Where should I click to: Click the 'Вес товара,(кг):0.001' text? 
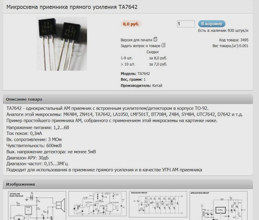point(230,46)
